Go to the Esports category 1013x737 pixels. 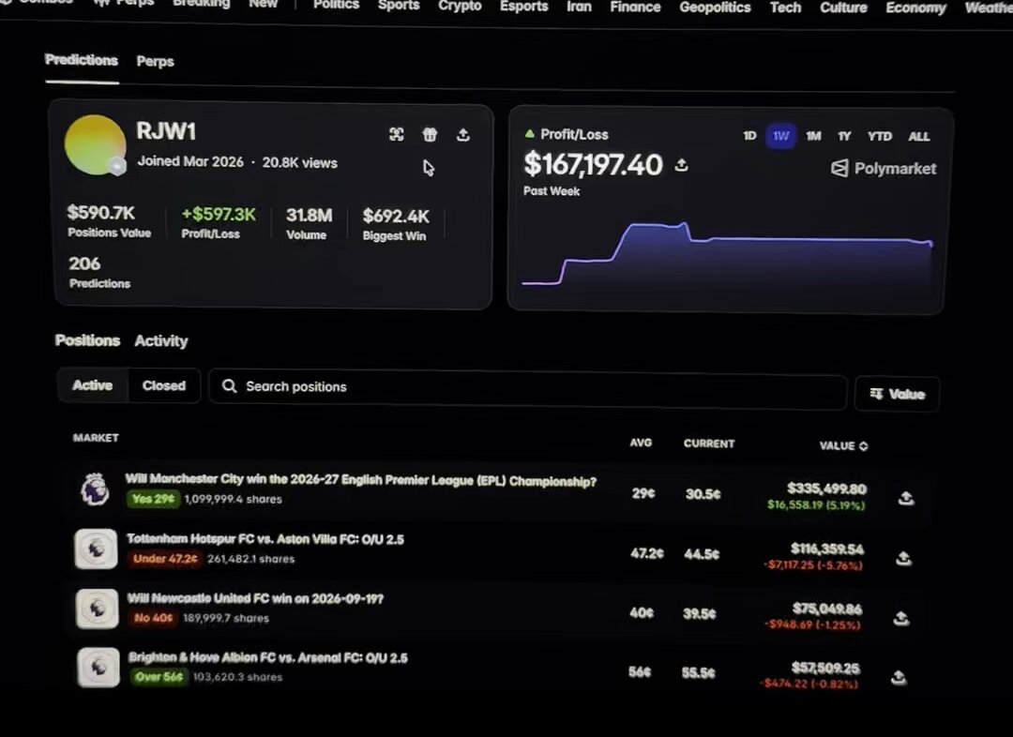click(524, 7)
